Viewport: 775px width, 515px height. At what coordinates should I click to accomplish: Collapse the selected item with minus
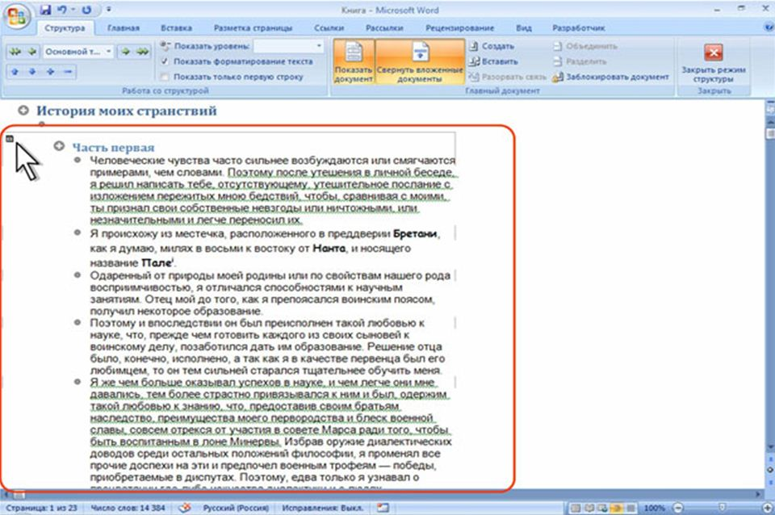click(x=68, y=72)
